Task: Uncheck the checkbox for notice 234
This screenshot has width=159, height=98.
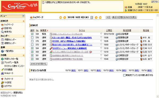Action: tap(32, 34)
